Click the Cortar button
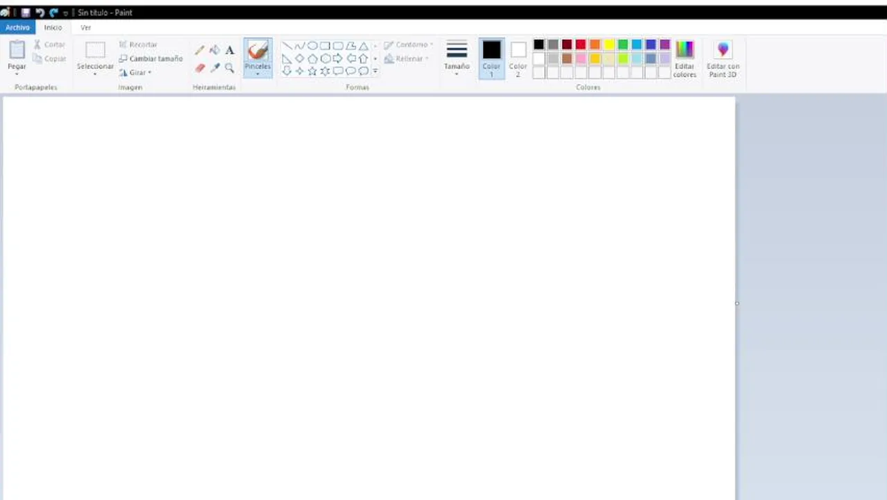The height and width of the screenshot is (500, 887). point(49,44)
